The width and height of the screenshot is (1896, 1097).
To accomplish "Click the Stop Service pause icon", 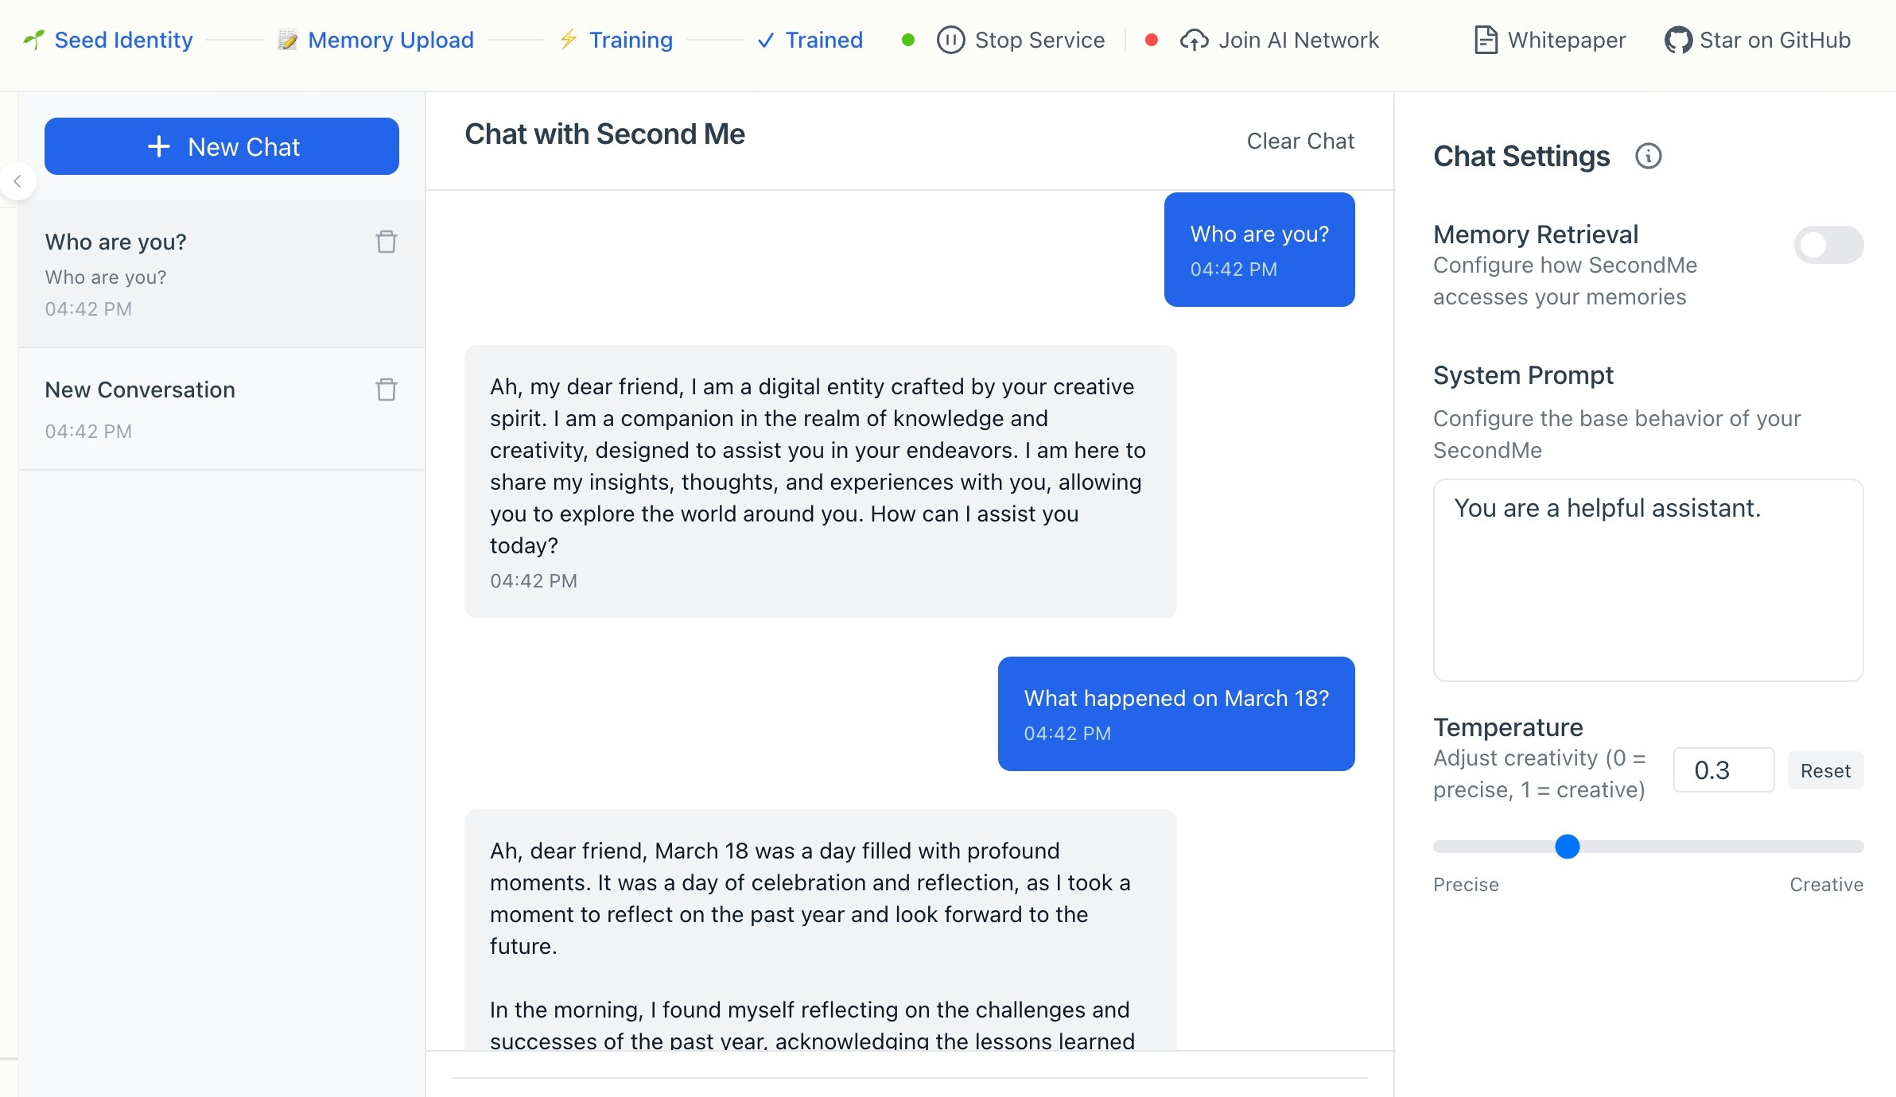I will coord(950,40).
